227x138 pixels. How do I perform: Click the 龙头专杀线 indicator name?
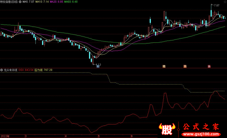[10, 70]
